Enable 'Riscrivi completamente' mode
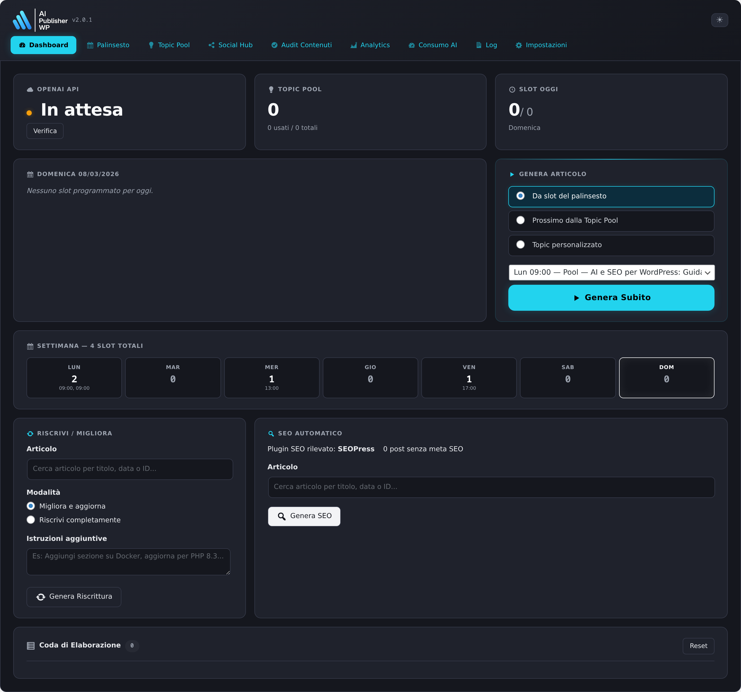The width and height of the screenshot is (741, 692). [x=31, y=520]
